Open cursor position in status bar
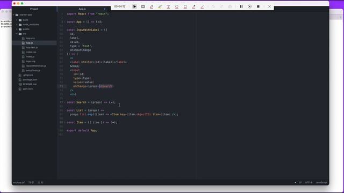Viewport: 344px width, 193px height. 31,182
